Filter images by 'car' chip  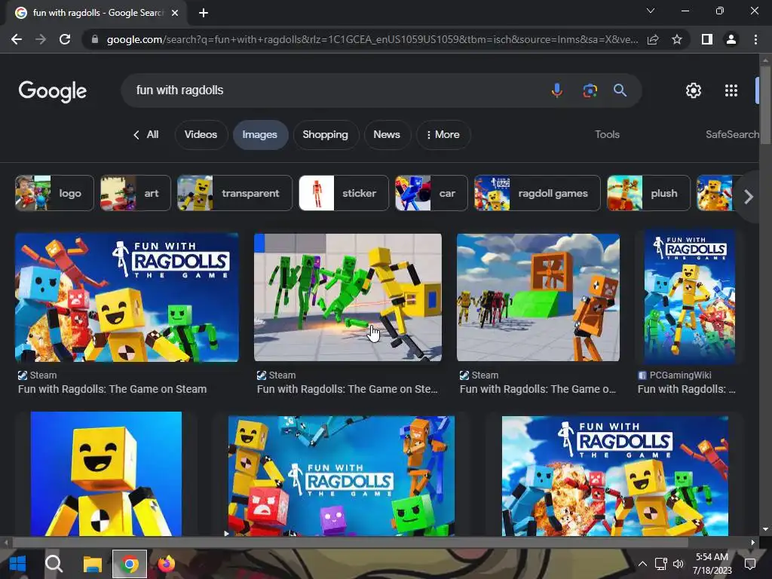click(431, 193)
